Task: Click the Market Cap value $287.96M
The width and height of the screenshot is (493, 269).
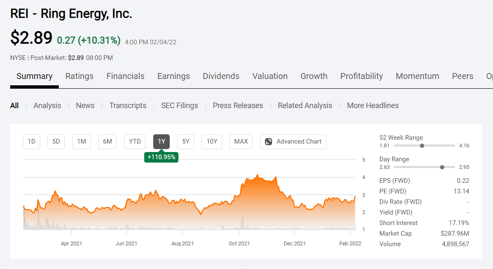Action: coord(454,234)
